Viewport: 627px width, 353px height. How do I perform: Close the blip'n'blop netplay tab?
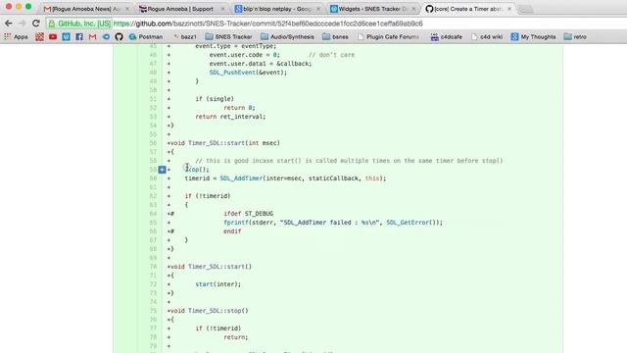pyautogui.click(x=318, y=9)
